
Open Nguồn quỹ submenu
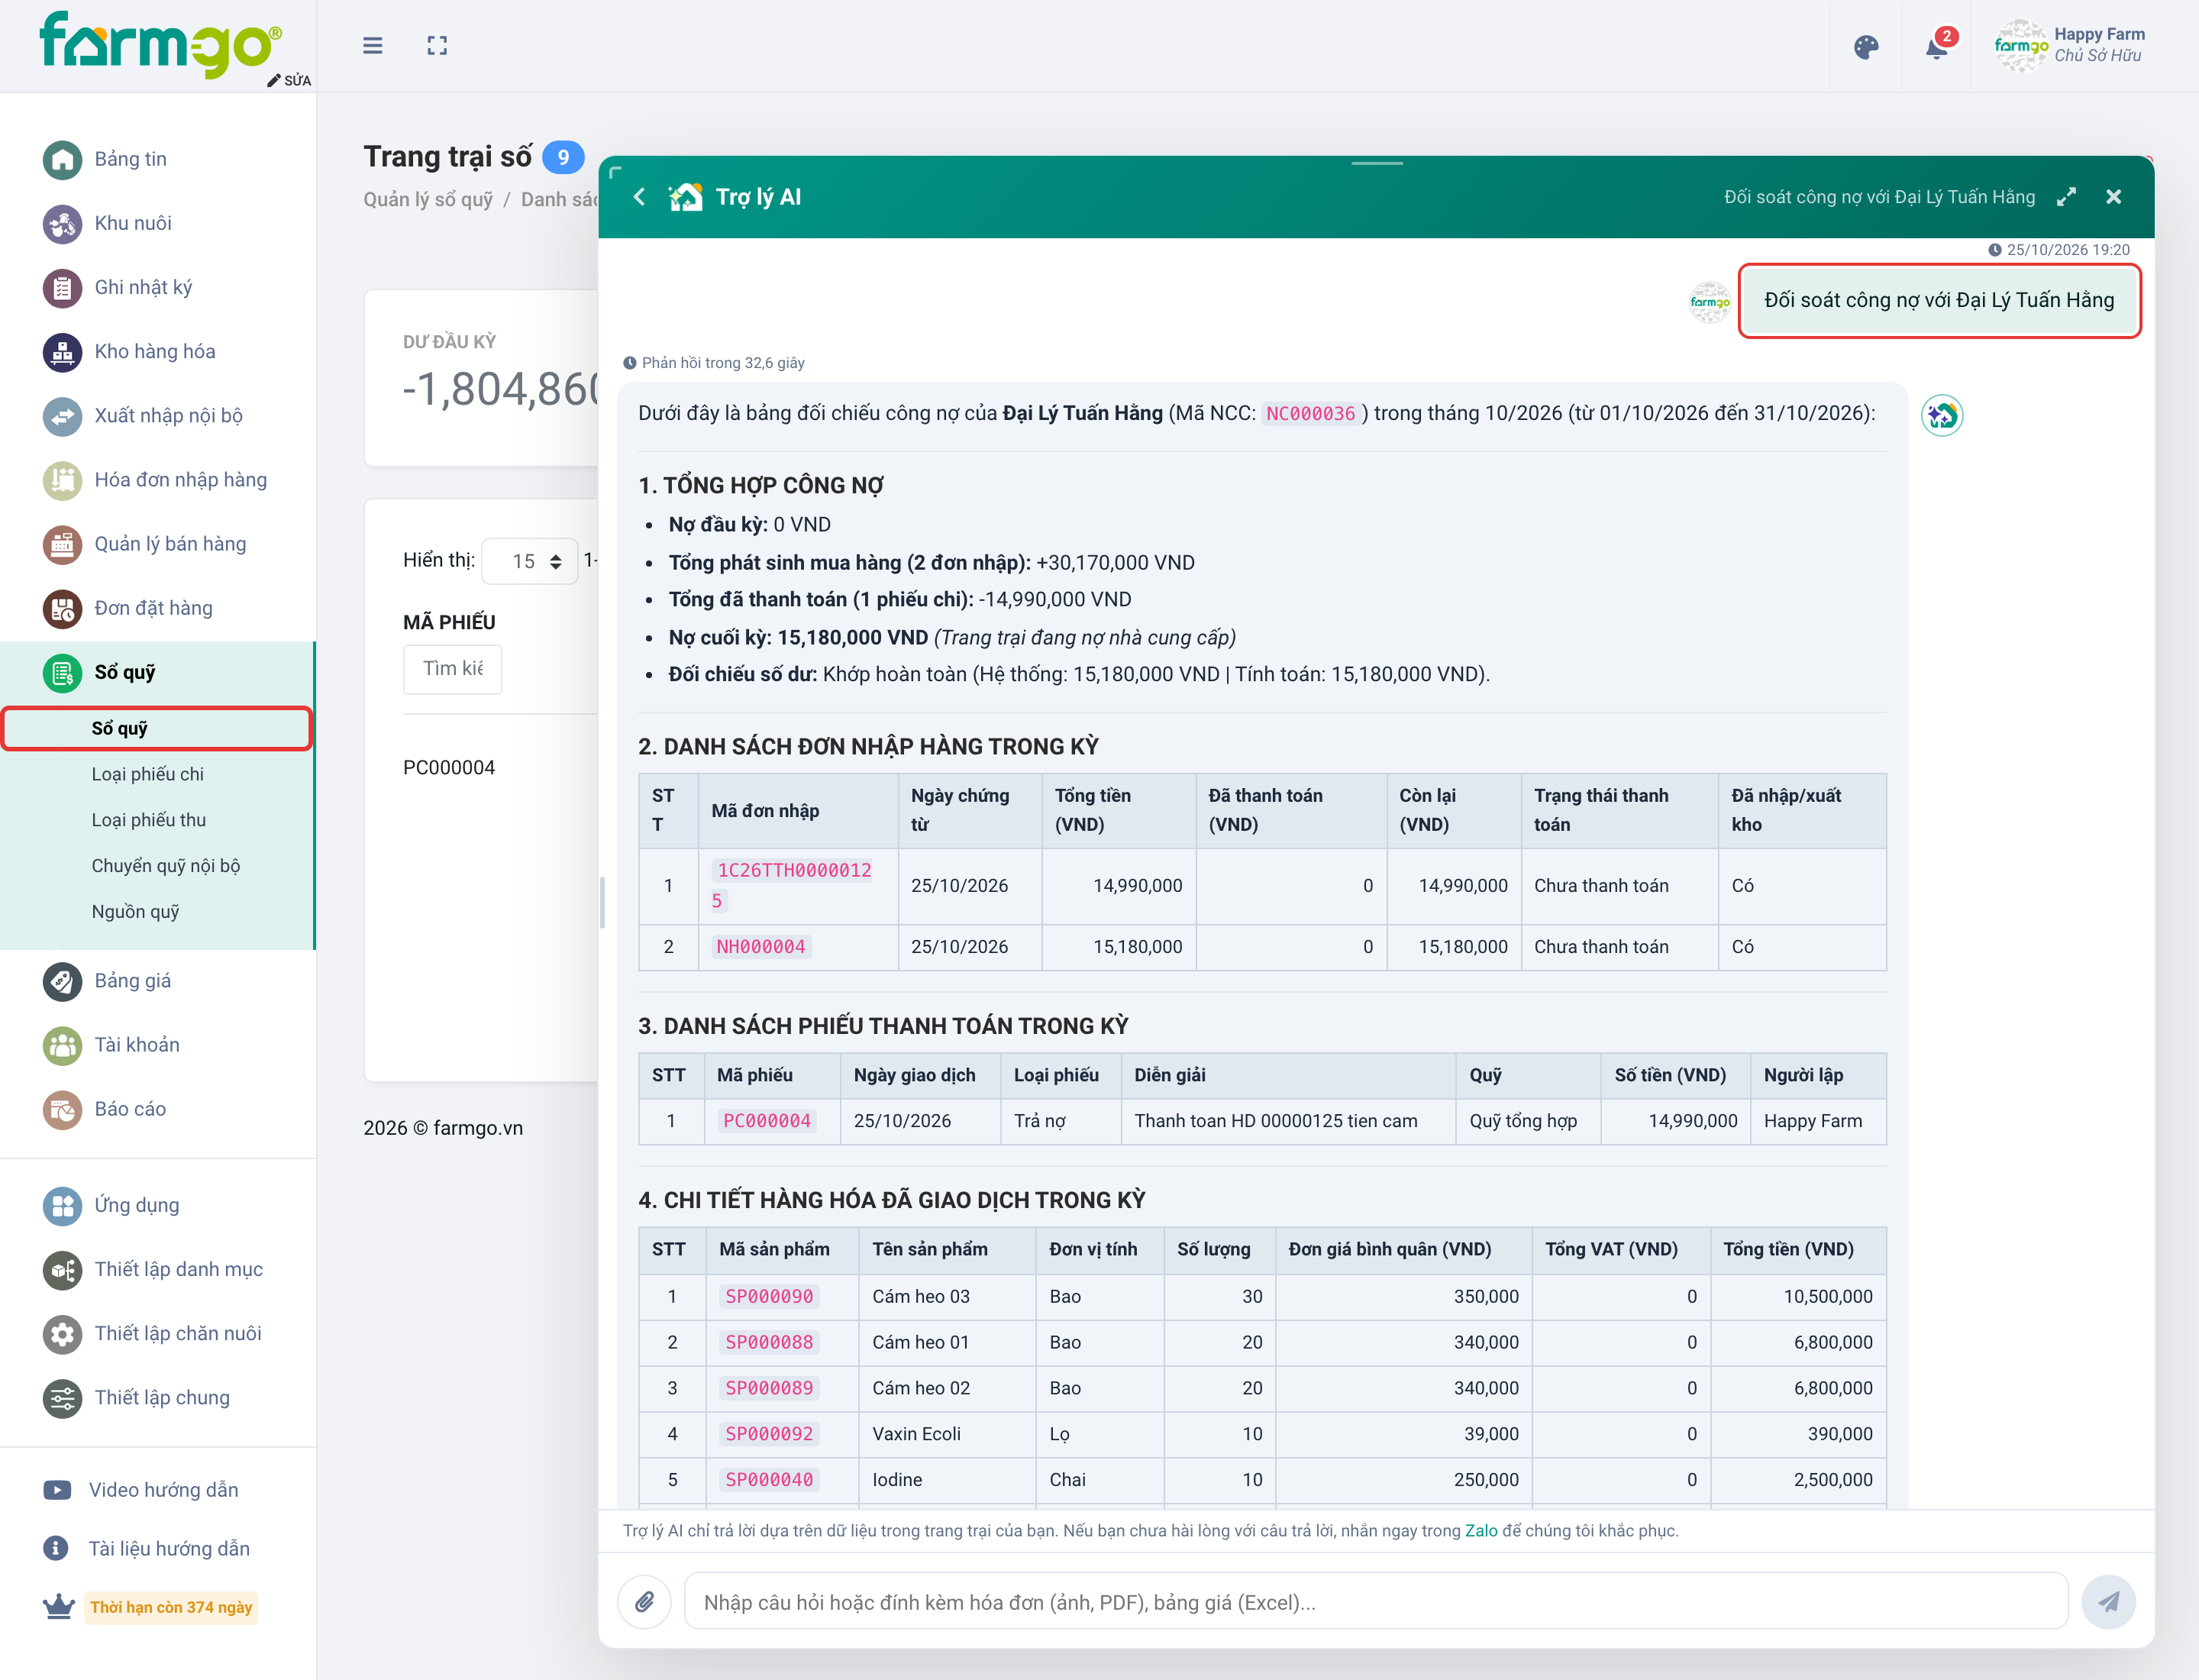(x=135, y=912)
